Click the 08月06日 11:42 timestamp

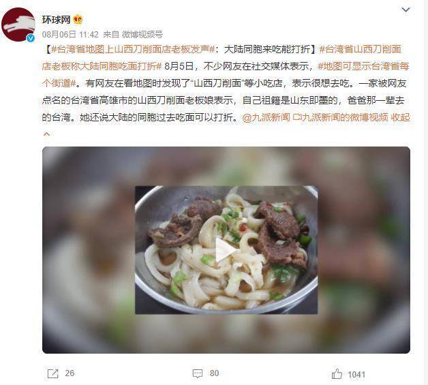click(x=70, y=34)
